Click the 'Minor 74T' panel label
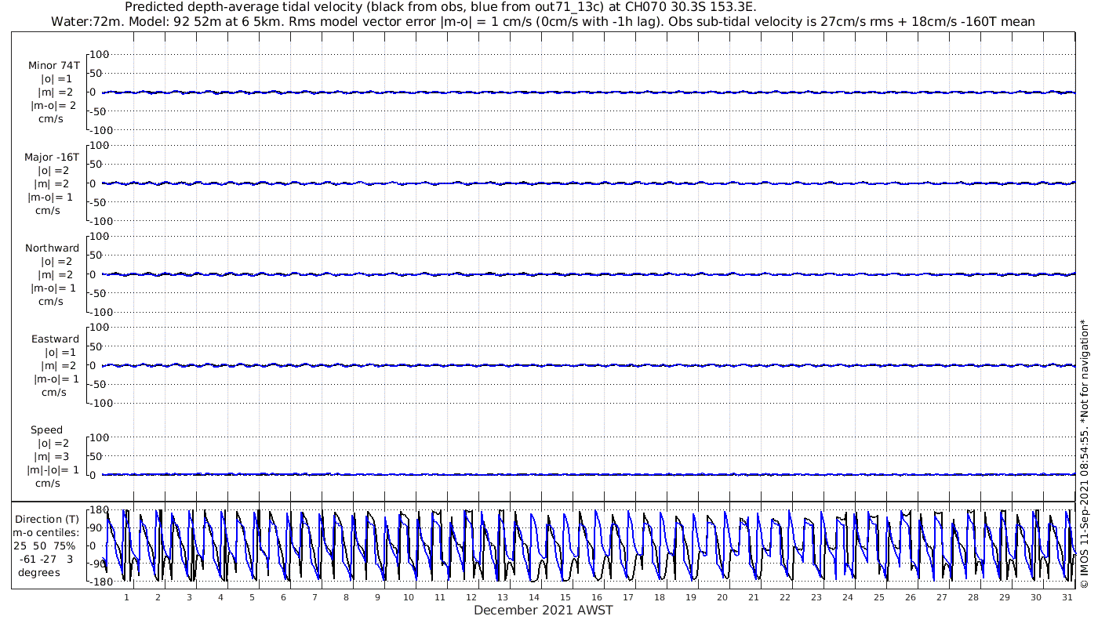1098x627 pixels. coord(53,66)
